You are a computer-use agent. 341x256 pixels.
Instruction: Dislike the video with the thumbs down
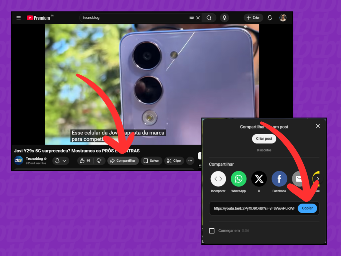[x=99, y=161]
